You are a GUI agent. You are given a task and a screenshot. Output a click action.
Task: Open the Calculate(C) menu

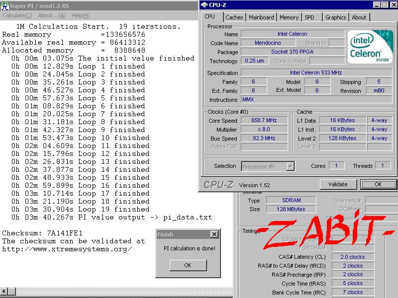click(x=17, y=15)
